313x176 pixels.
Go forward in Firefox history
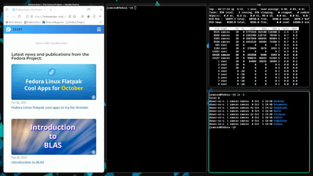(x=13, y=16)
